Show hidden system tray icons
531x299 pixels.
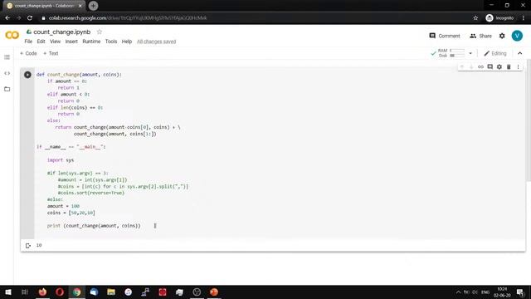[458, 292]
